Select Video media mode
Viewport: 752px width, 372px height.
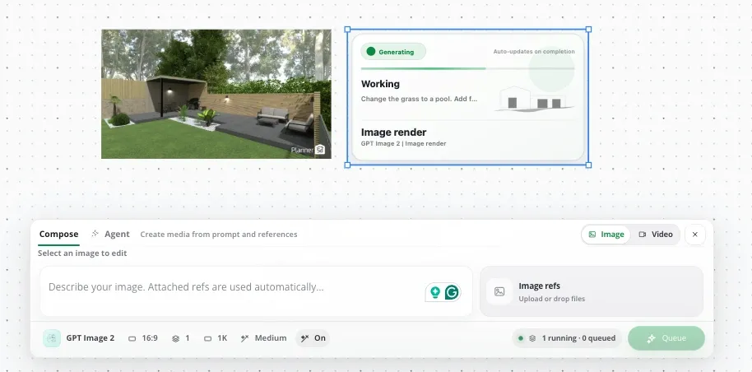click(656, 235)
